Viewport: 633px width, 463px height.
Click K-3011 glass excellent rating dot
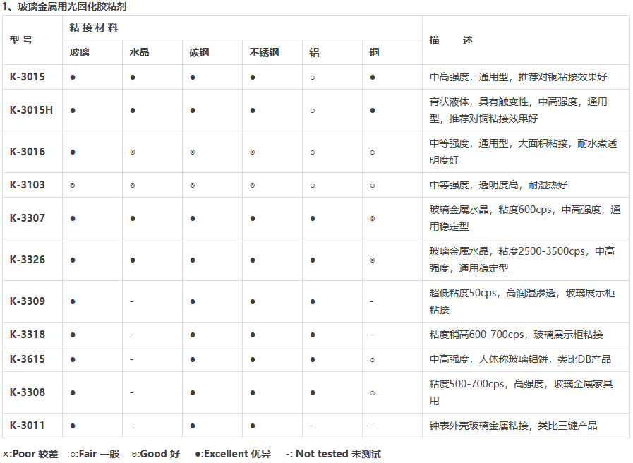click(x=73, y=426)
